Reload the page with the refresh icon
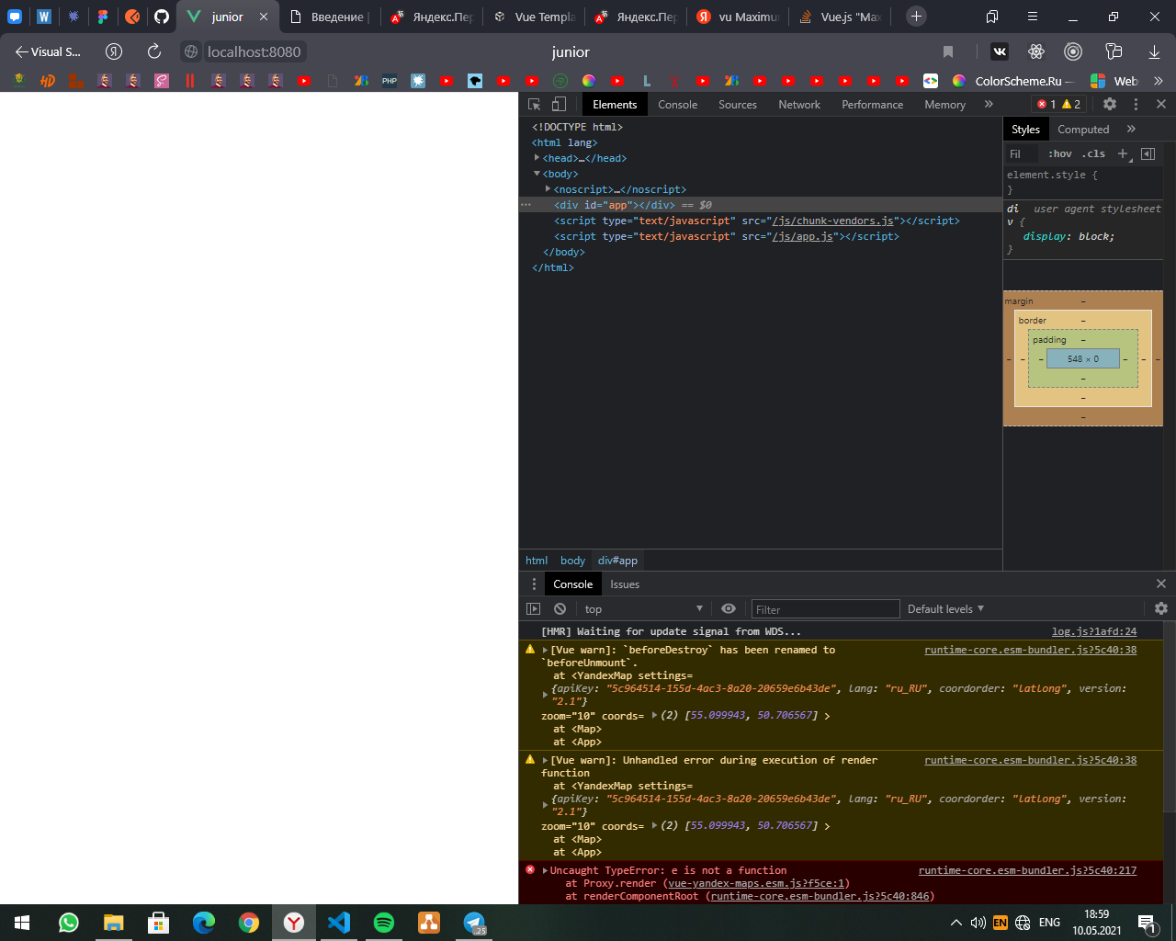This screenshot has width=1176, height=941. tap(154, 51)
